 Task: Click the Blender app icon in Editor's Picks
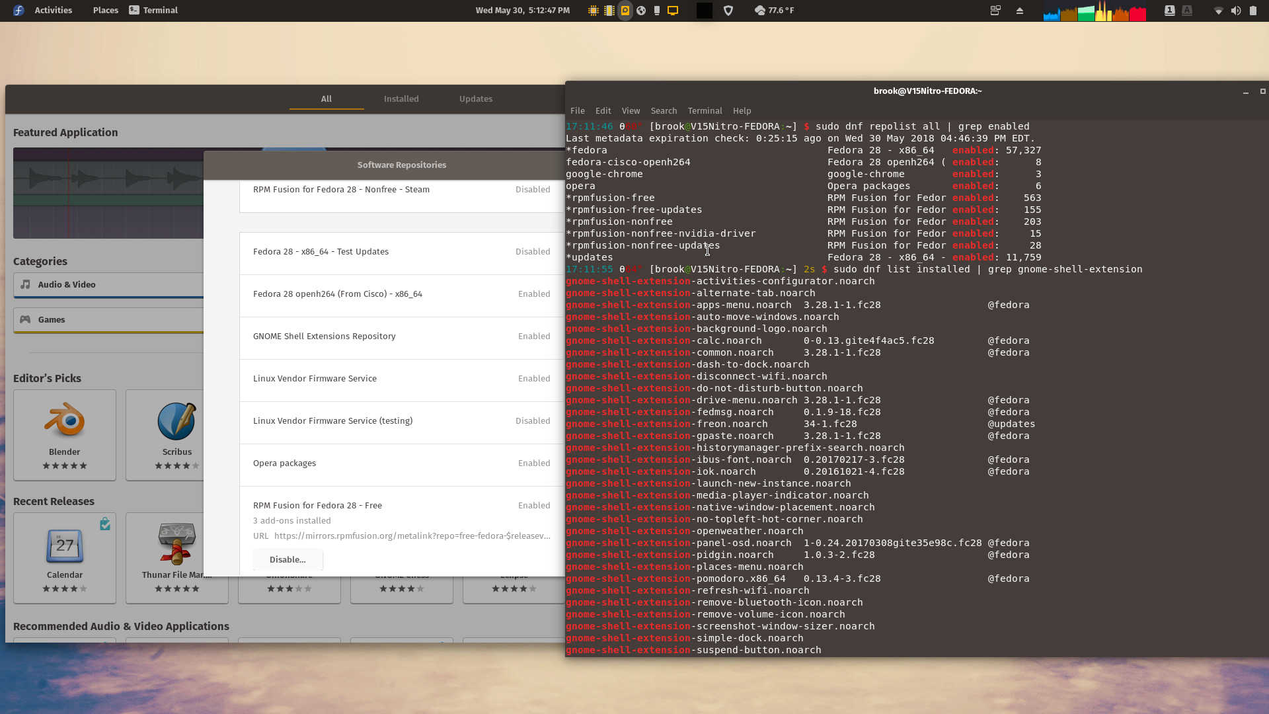(x=65, y=420)
